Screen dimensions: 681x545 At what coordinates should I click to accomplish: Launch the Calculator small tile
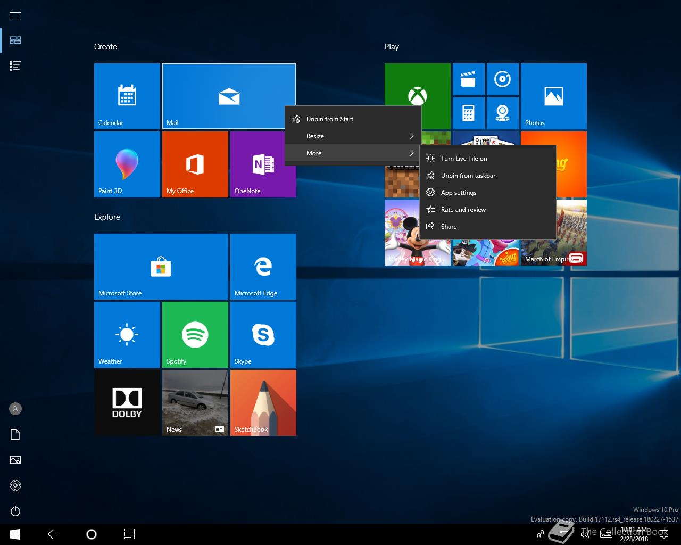pyautogui.click(x=469, y=113)
